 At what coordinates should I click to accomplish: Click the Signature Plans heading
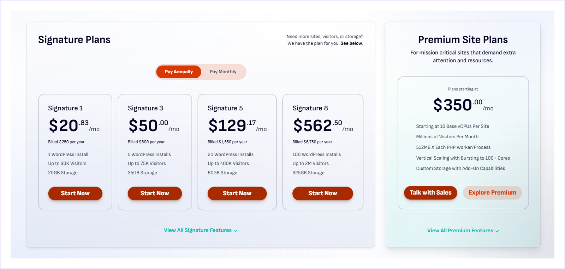tap(74, 39)
